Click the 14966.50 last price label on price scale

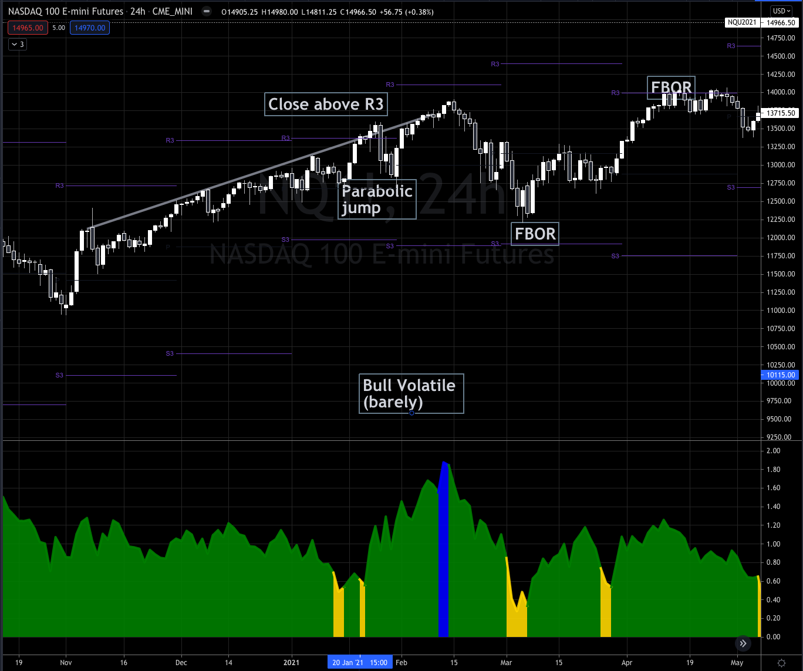tap(780, 23)
